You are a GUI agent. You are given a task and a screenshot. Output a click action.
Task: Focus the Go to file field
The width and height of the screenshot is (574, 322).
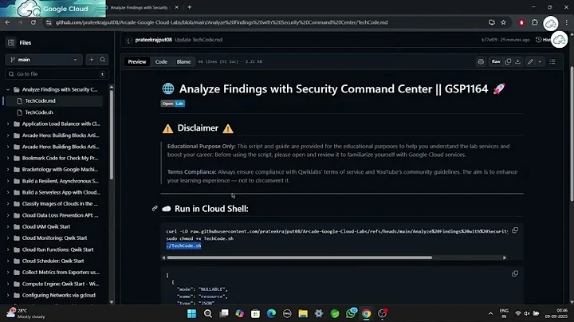point(57,74)
